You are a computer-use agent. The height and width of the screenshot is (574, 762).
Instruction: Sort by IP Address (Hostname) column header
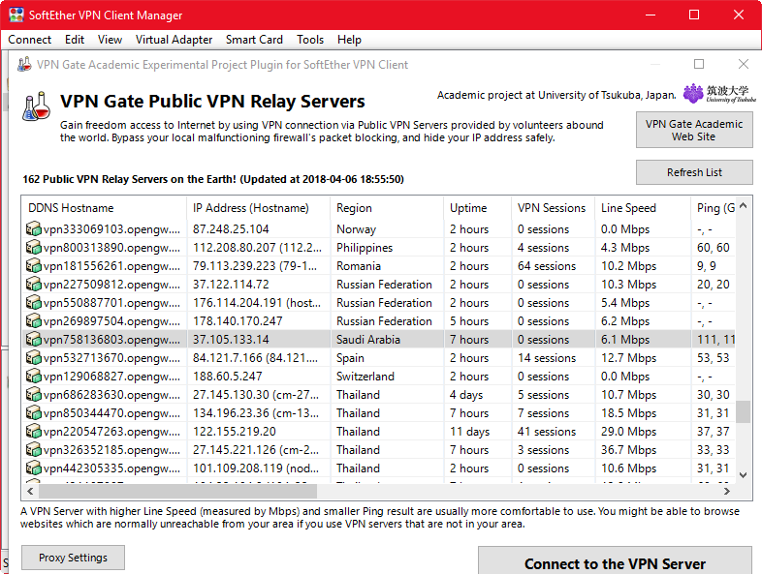tap(258, 208)
